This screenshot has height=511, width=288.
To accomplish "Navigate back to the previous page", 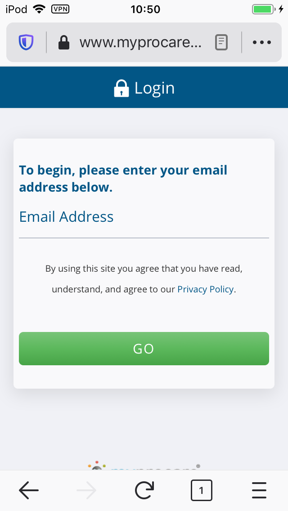I will pos(28,490).
